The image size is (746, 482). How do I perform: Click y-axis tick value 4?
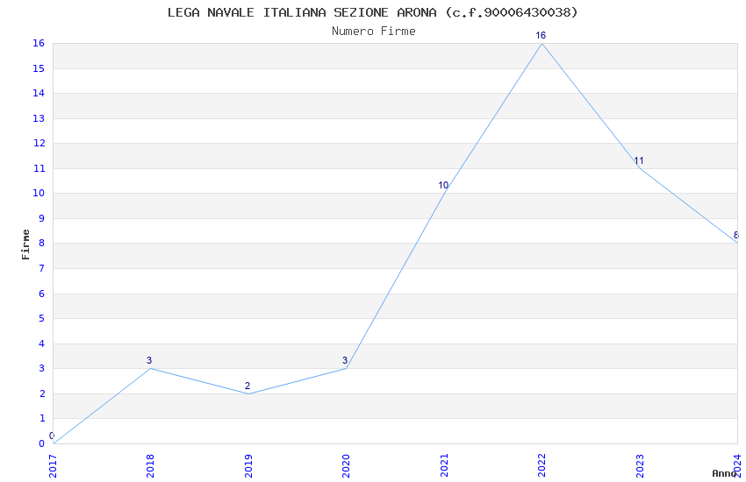click(x=42, y=344)
